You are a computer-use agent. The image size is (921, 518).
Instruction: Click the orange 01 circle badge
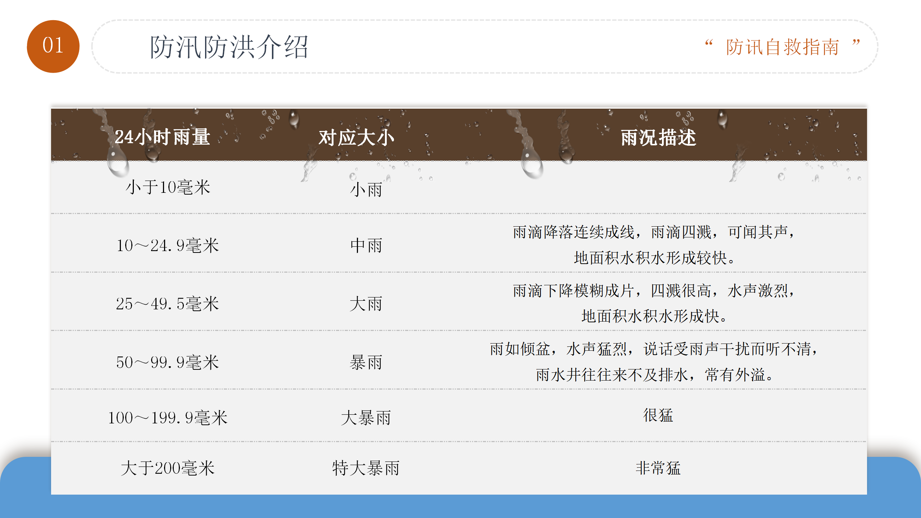click(x=53, y=46)
